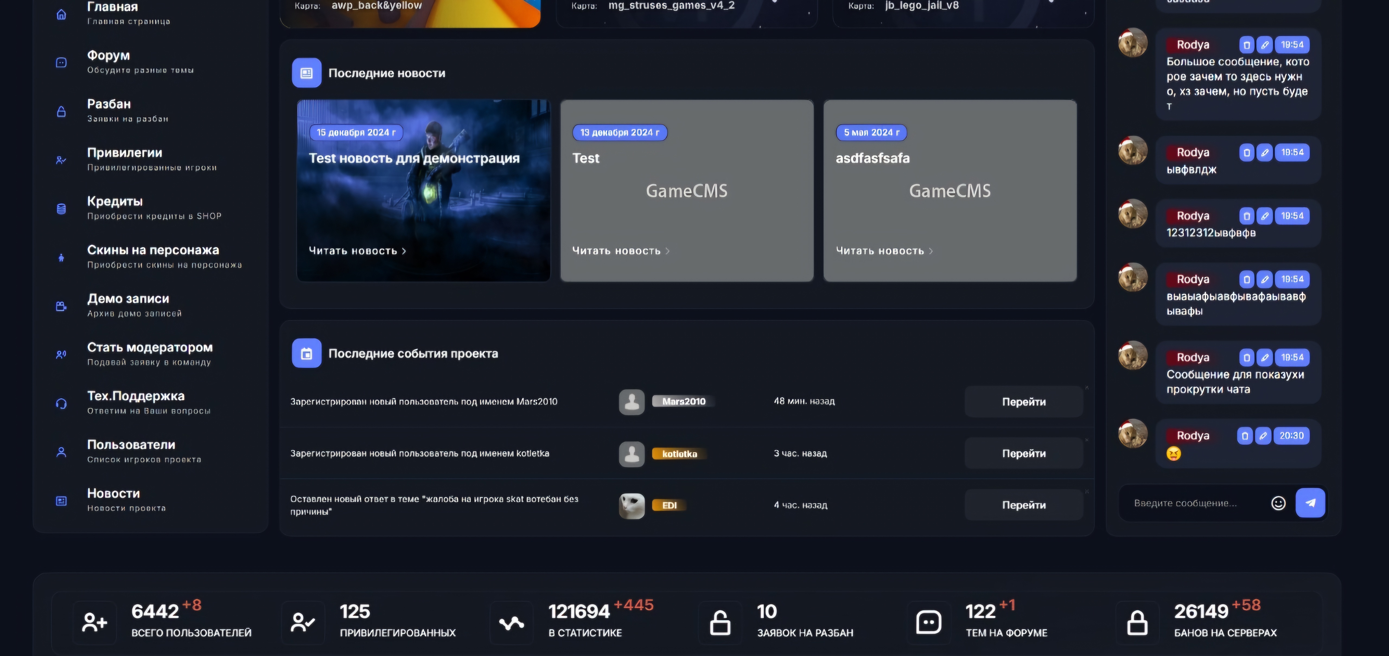Edit the 'ывфвлдж' chat message
1389x656 pixels.
click(1264, 152)
